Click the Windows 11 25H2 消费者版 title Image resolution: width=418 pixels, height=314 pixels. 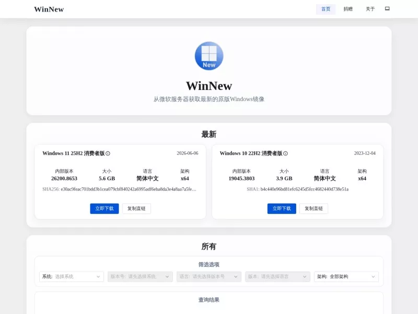pos(74,153)
